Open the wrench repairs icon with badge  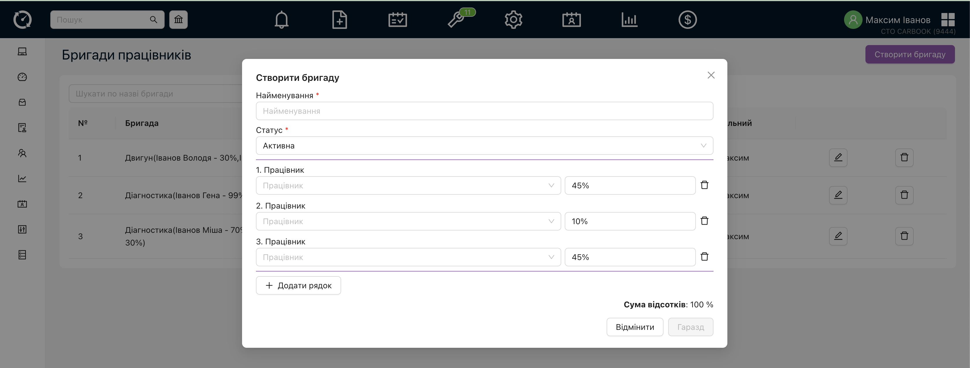[x=456, y=20]
